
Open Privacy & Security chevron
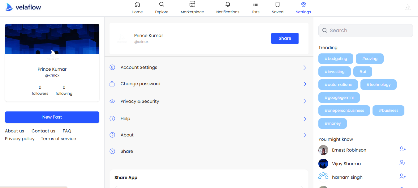pos(305,101)
